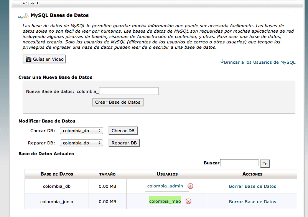Click the CPANEL 11 label

click(x=30, y=3)
